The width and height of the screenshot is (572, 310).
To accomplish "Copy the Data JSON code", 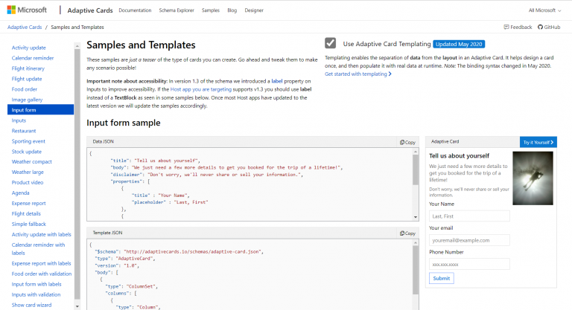I will (x=407, y=142).
